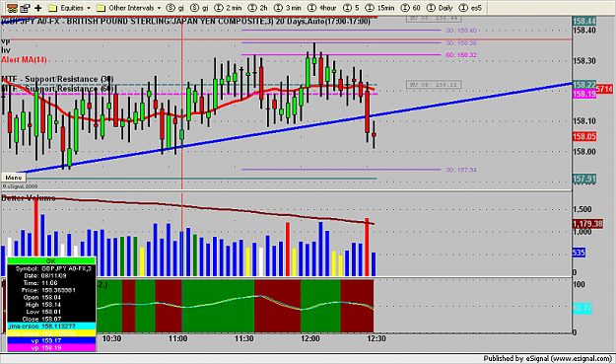Image resolution: width=616 pixels, height=364 pixels.
Task: Click the yellow jma cross row
Action: click(x=51, y=333)
